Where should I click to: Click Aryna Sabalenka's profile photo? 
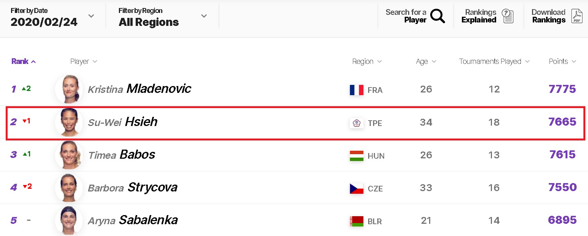click(x=69, y=220)
